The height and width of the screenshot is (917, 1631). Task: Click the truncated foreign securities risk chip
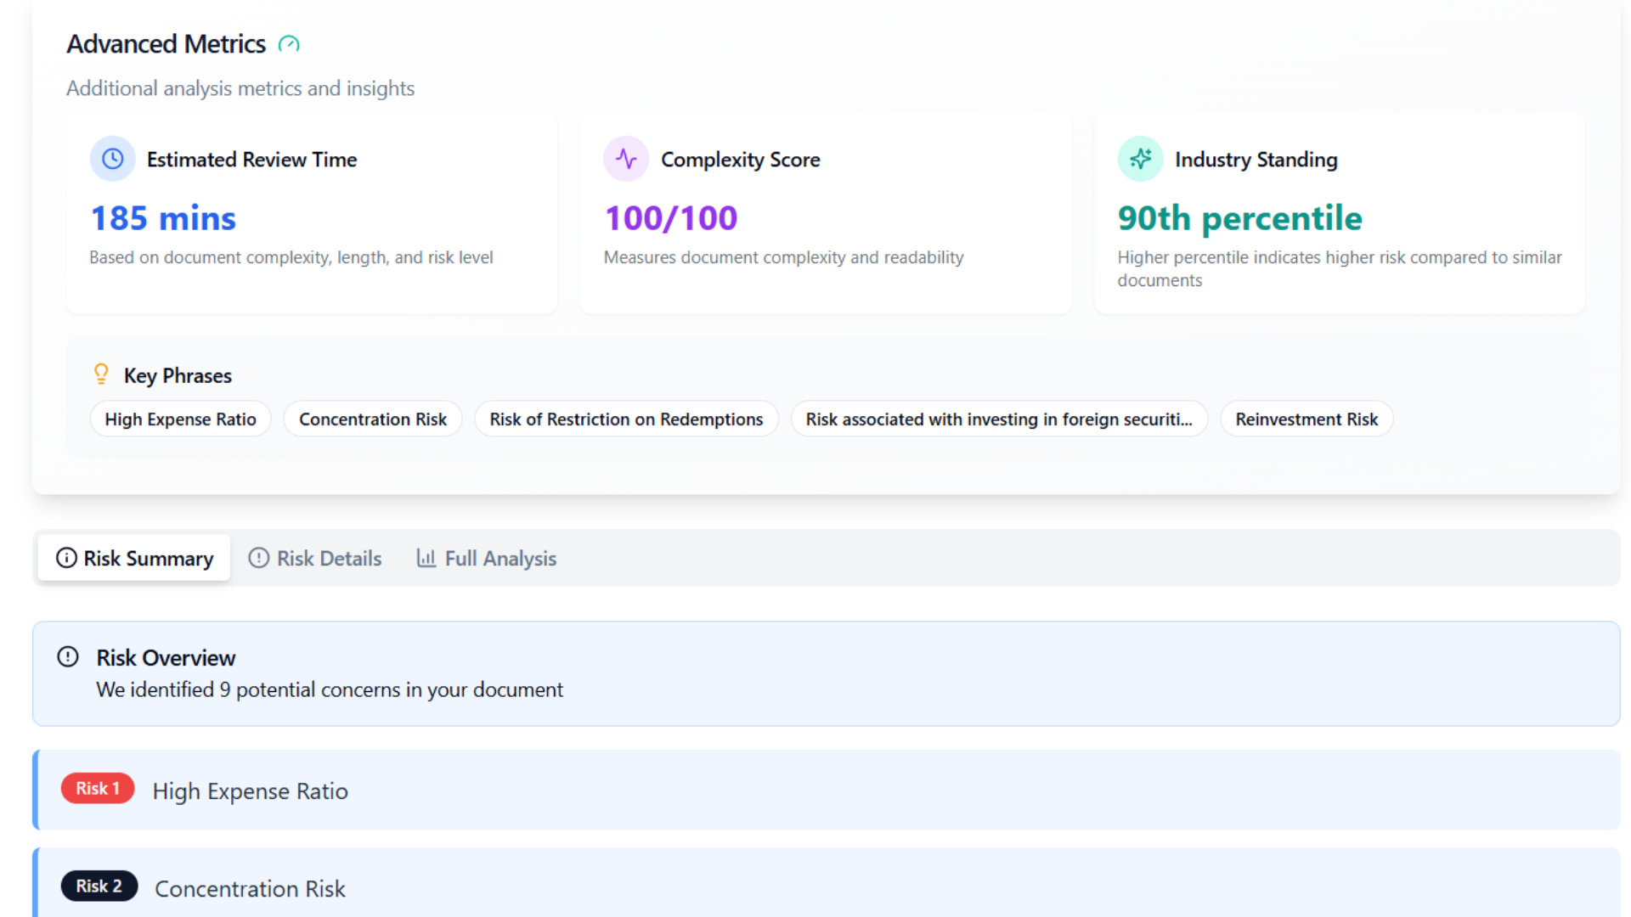[998, 419]
